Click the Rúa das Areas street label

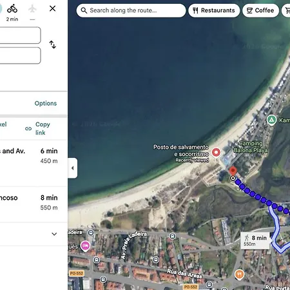tap(184, 273)
